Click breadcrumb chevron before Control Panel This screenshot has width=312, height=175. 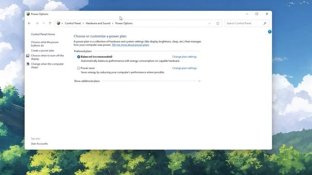(x=62, y=23)
